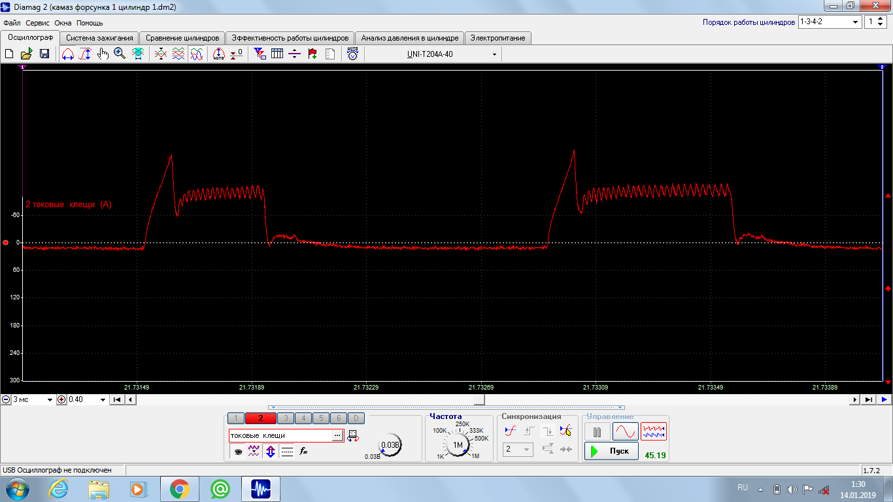Image resolution: width=893 pixels, height=502 pixels.
Task: Select channel 1 button
Action: [x=235, y=418]
